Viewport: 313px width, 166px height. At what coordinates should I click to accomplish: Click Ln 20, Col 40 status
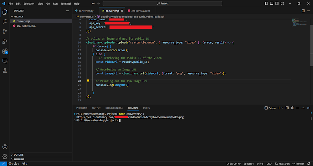coord(233,164)
